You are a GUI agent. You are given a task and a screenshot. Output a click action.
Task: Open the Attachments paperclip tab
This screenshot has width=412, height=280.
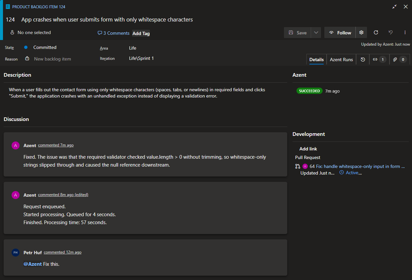399,60
